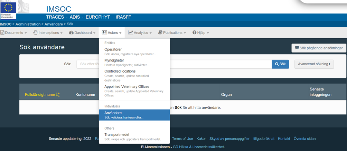Open the Kontakt footer link
Screen dimensions: 347x151
(284, 139)
